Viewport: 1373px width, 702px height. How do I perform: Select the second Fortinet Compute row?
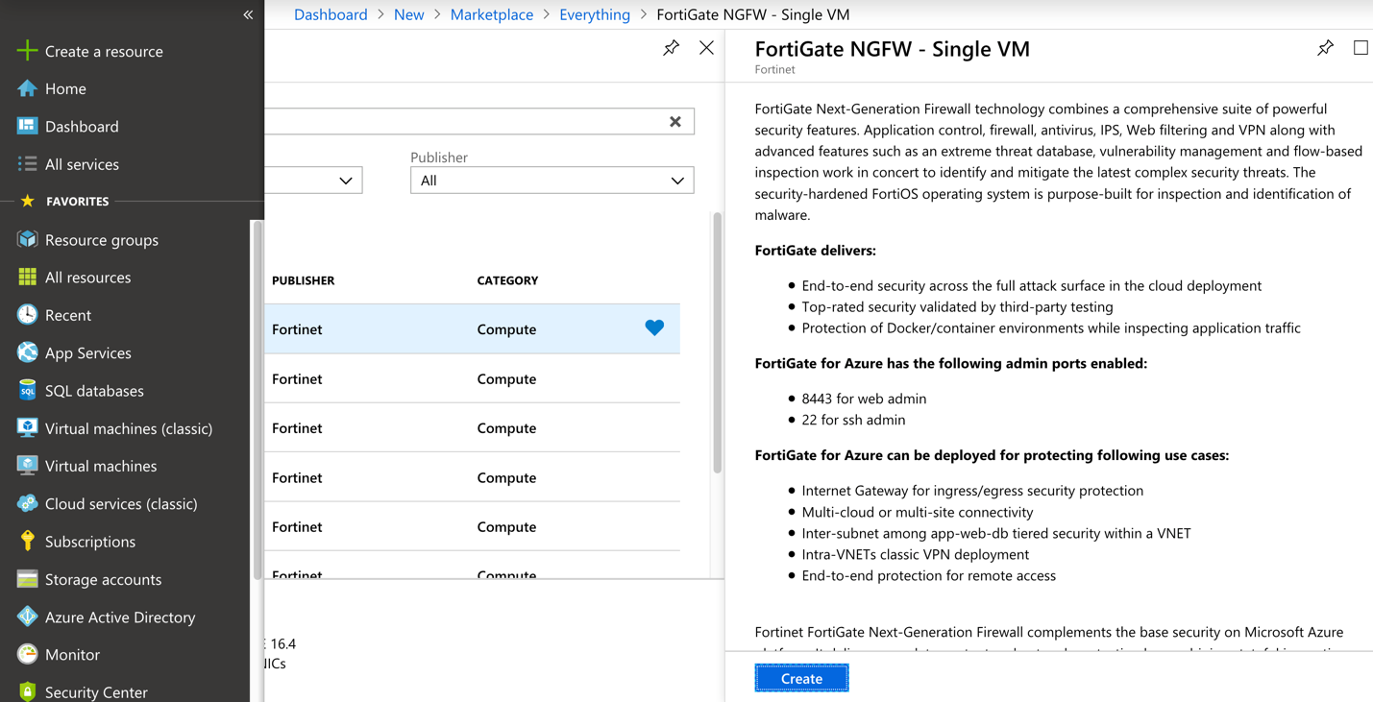tap(472, 378)
